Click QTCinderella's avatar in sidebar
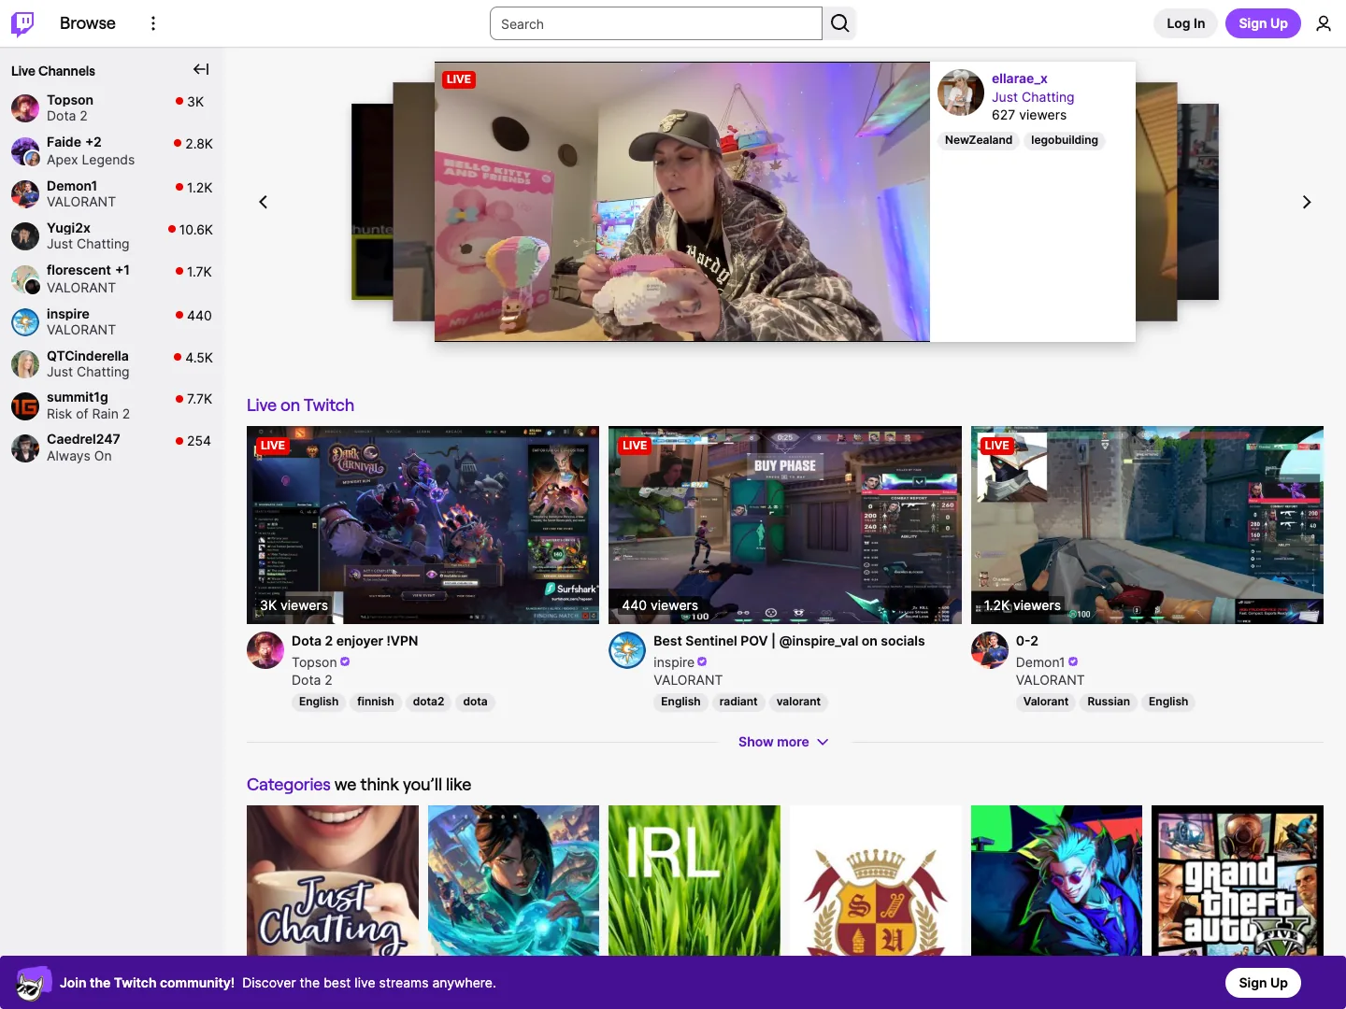The image size is (1346, 1009). 25,363
